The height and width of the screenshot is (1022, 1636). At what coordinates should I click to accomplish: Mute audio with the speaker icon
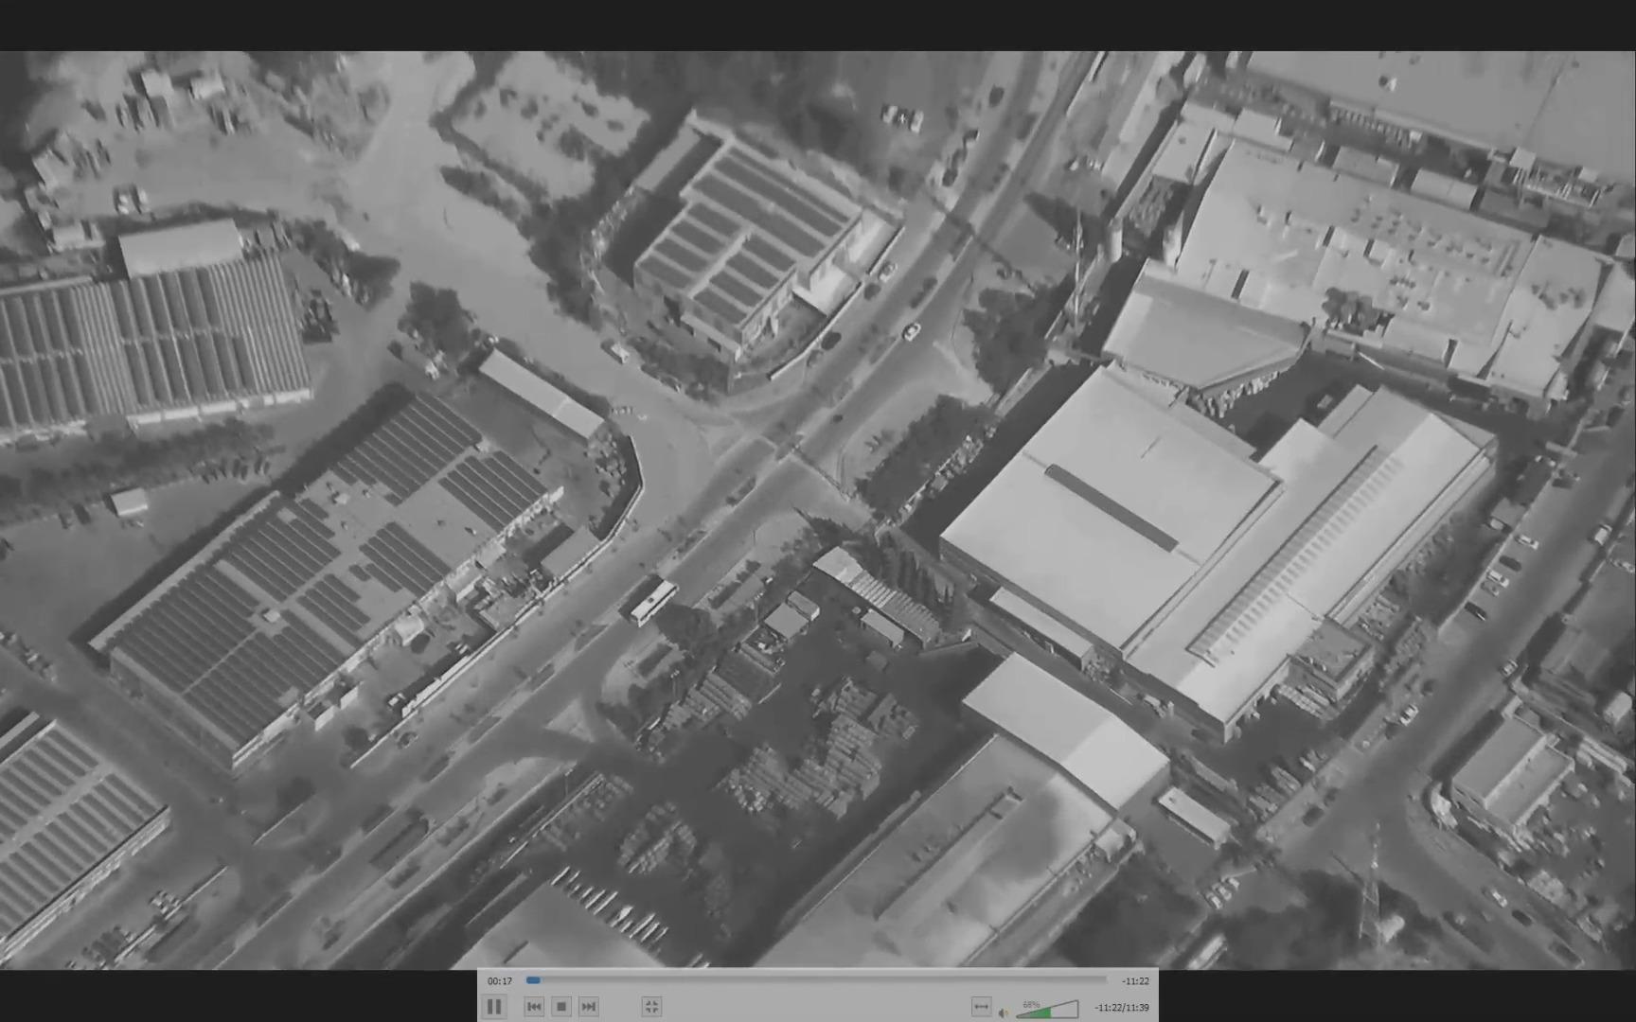click(x=1004, y=1013)
